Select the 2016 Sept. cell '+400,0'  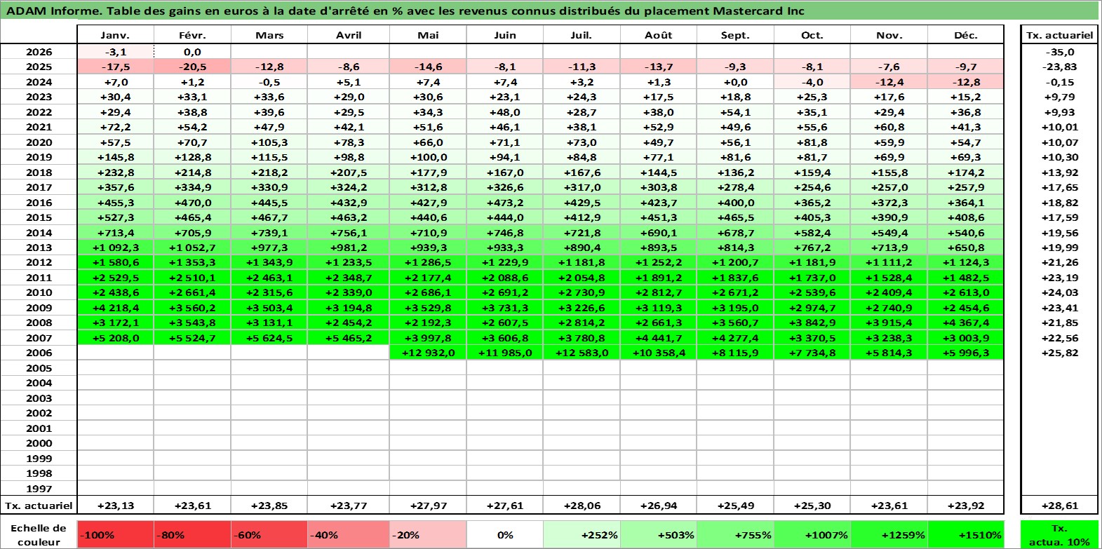(735, 203)
